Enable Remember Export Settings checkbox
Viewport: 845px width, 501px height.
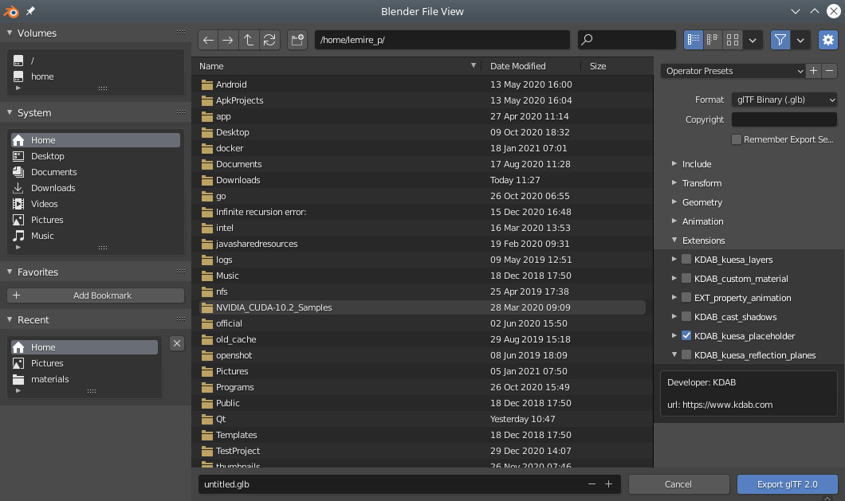[736, 139]
